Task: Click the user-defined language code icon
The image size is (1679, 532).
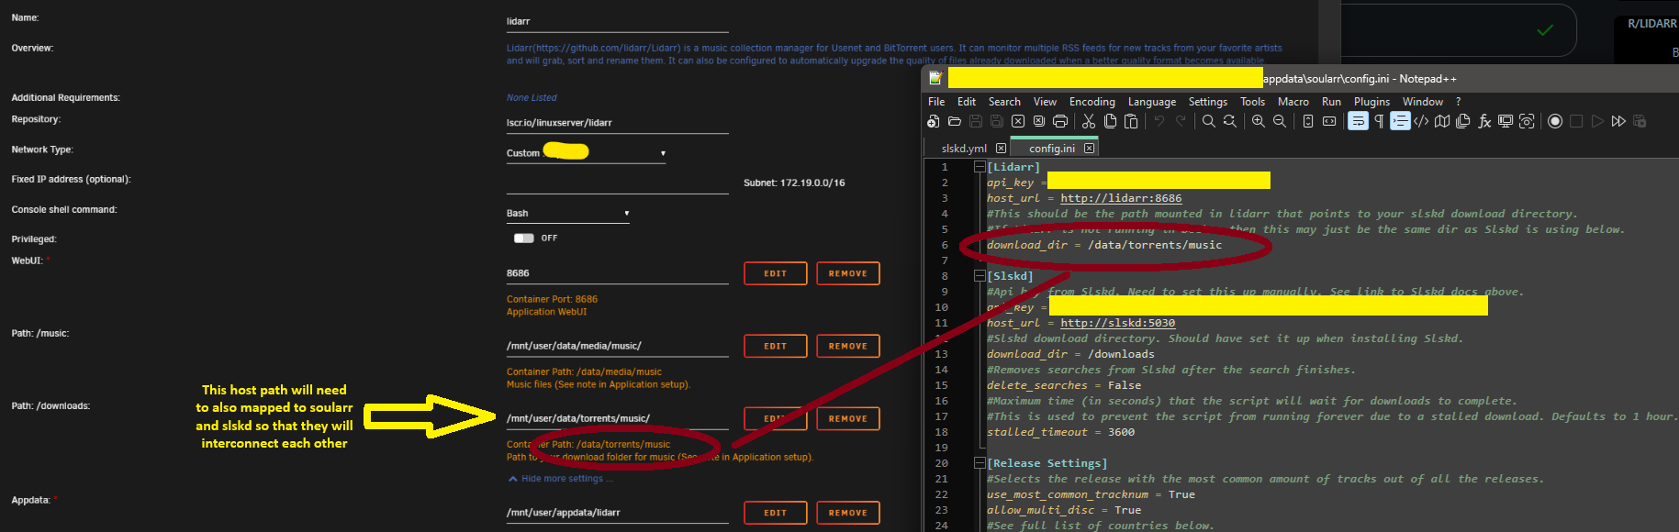Action: coord(1421,121)
